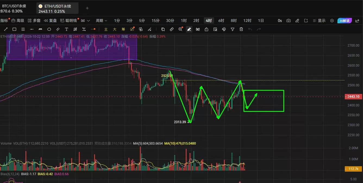Open the ruler measurement tool
363x183 pixels.
click(x=172, y=29)
